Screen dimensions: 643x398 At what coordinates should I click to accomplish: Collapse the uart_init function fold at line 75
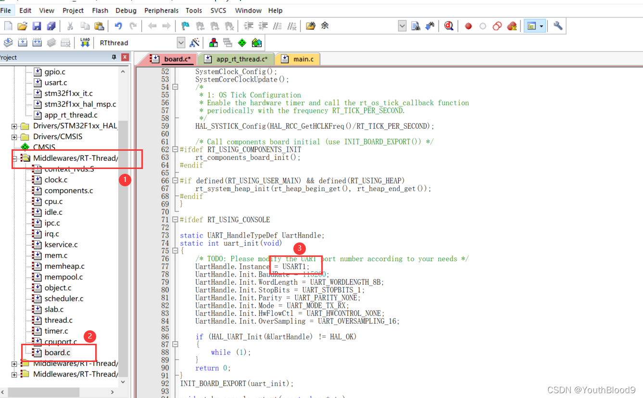pos(175,251)
